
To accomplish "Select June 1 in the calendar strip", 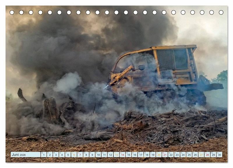I will [43, 155].
